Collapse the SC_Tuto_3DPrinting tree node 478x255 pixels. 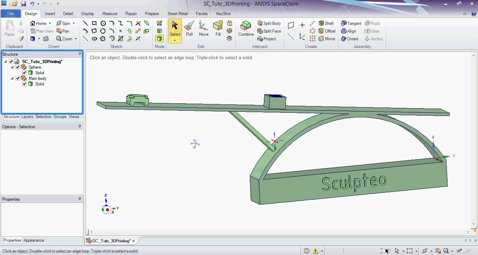click(x=6, y=62)
